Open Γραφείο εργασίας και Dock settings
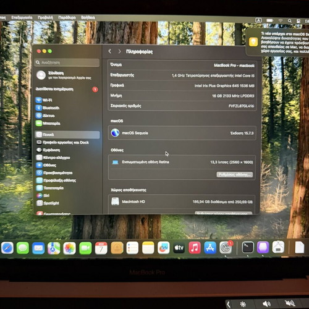The image size is (309, 309). click(x=67, y=142)
